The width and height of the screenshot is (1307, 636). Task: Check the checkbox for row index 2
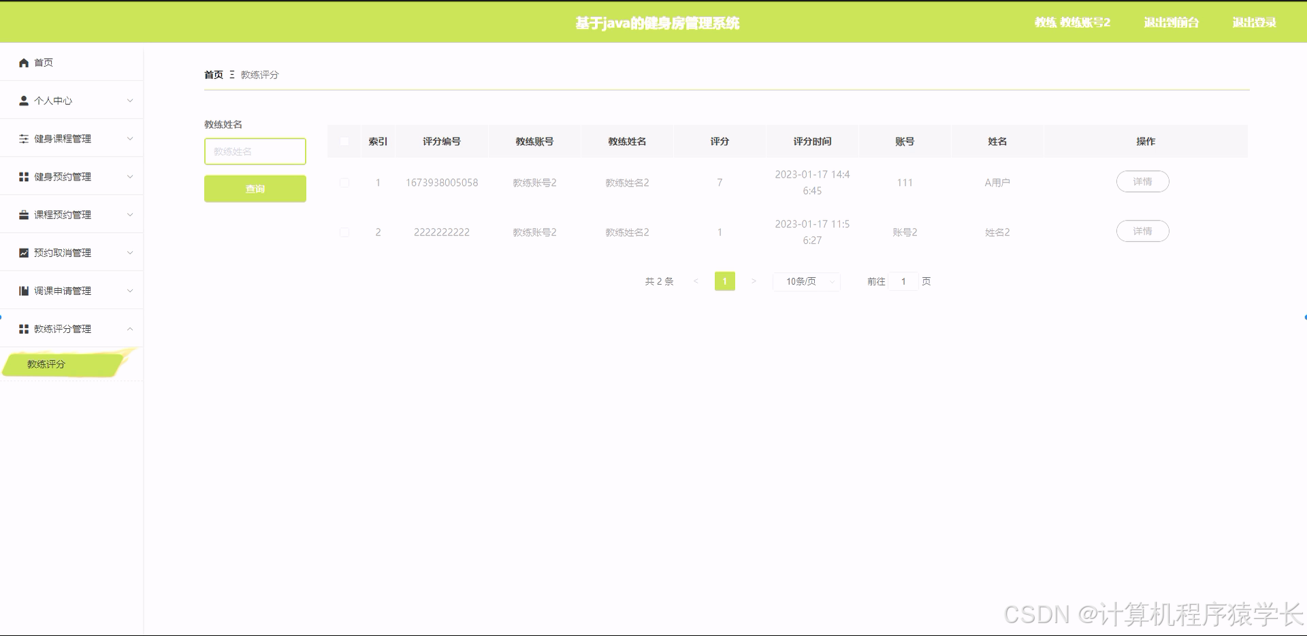point(344,232)
